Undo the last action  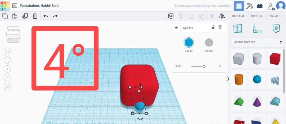tap(46, 16)
